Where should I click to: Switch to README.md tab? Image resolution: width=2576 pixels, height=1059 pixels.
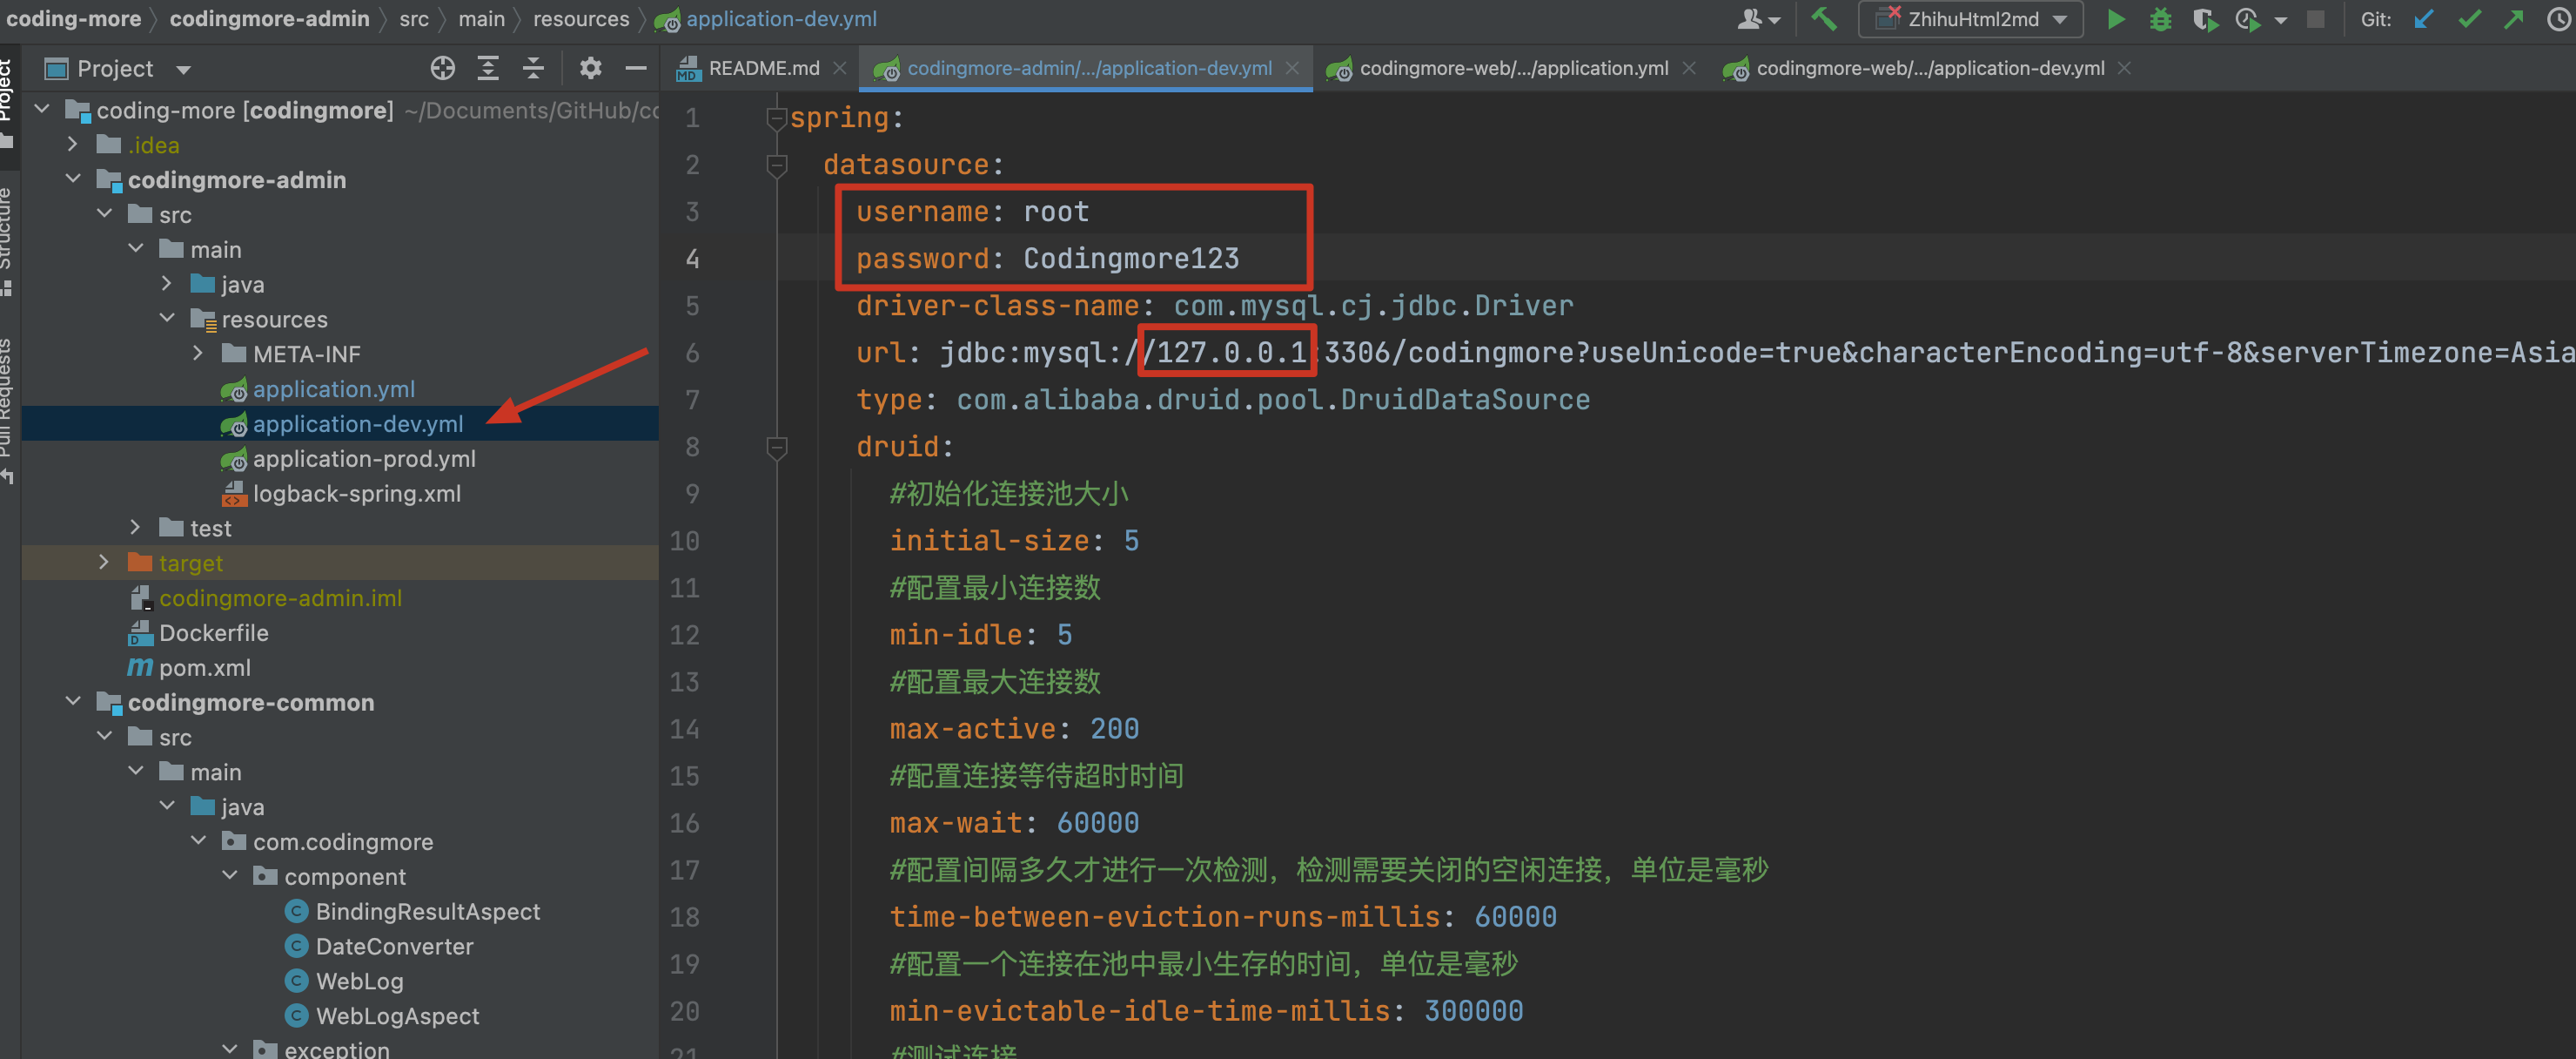tap(762, 68)
